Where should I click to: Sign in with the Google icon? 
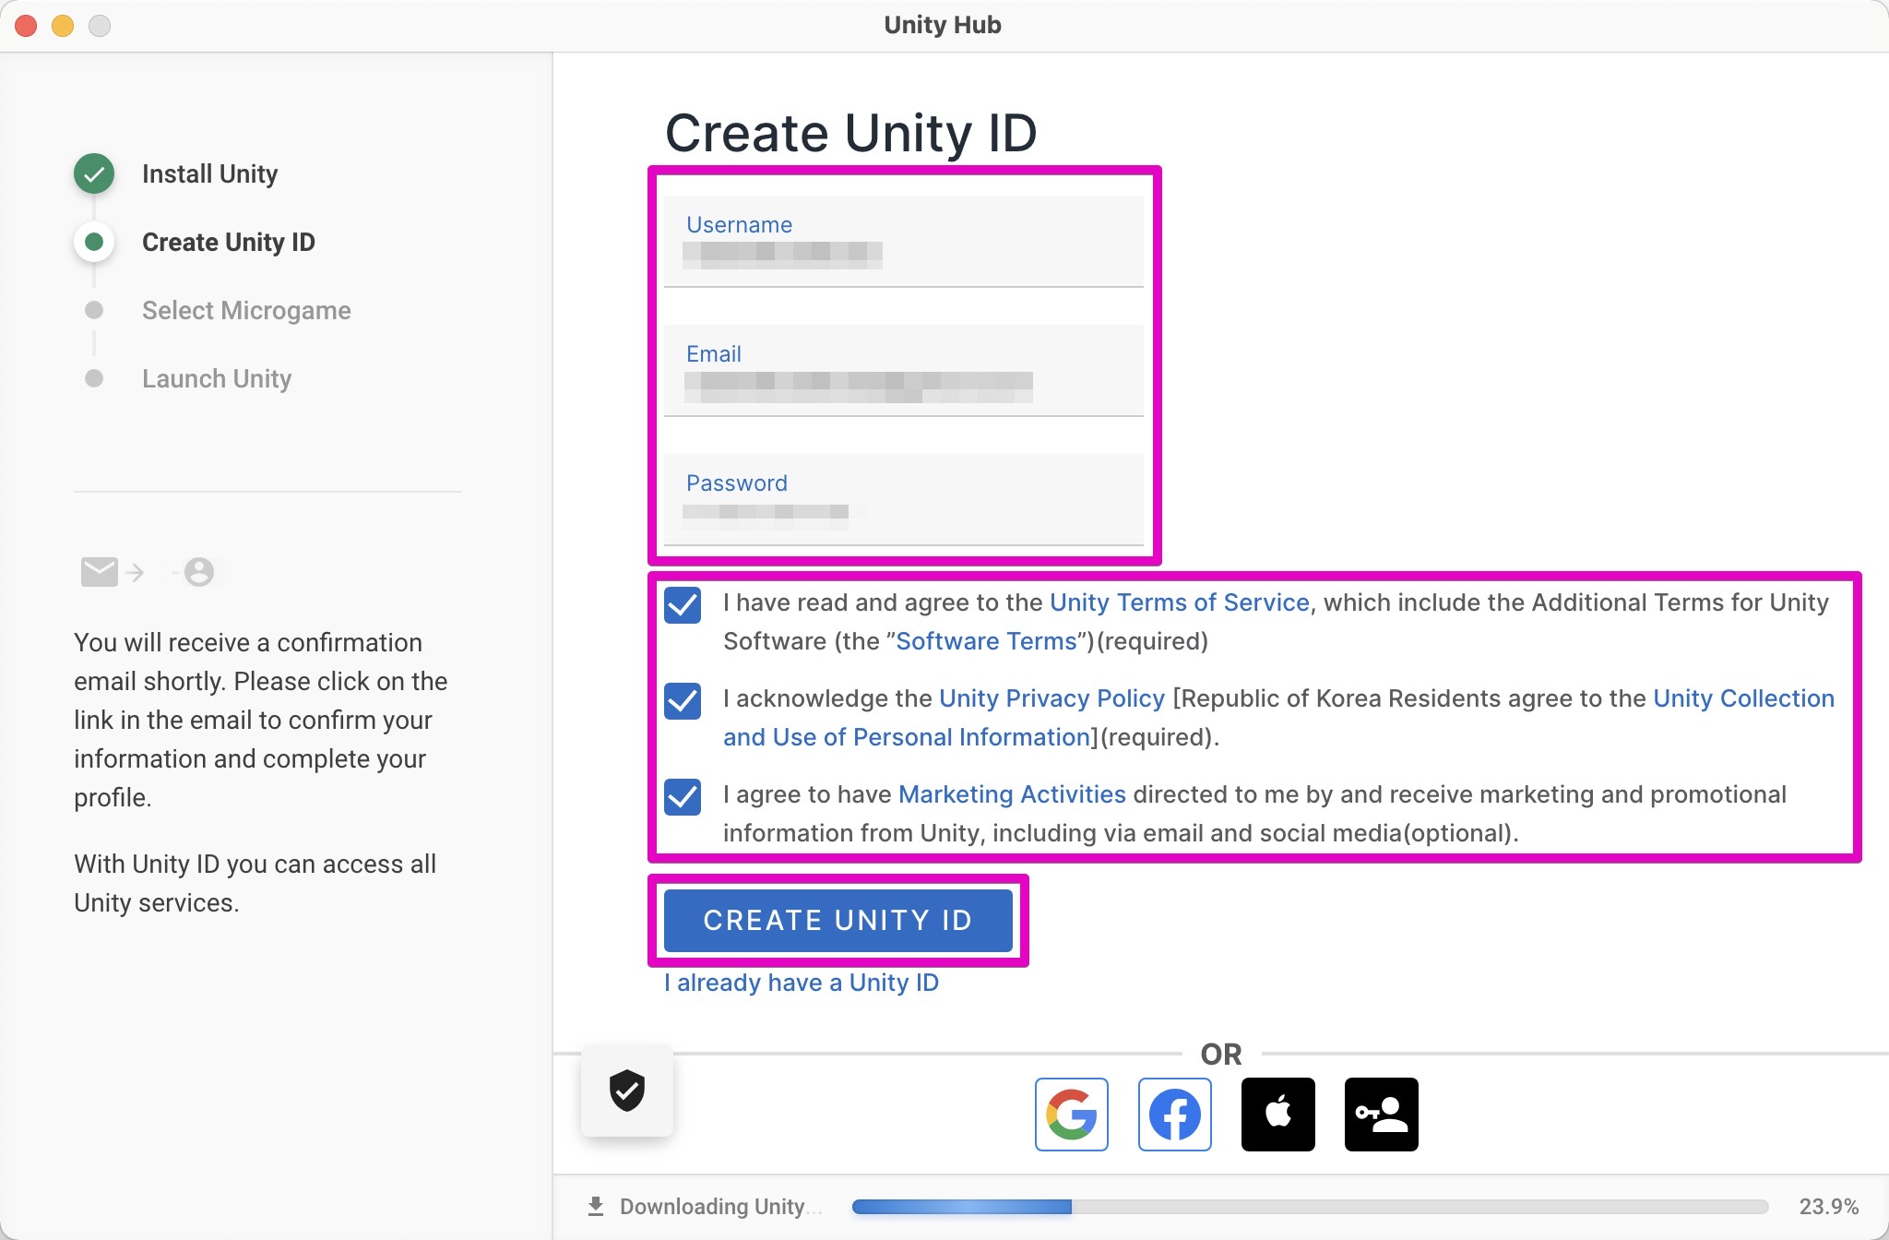click(1070, 1114)
